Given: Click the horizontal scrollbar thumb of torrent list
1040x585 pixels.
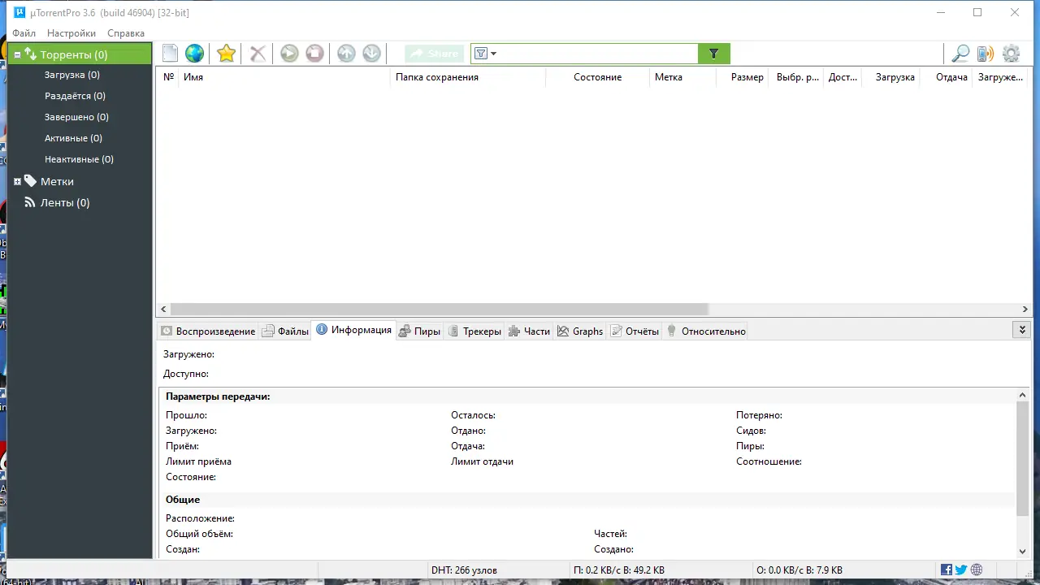Looking at the screenshot, I should coord(440,310).
